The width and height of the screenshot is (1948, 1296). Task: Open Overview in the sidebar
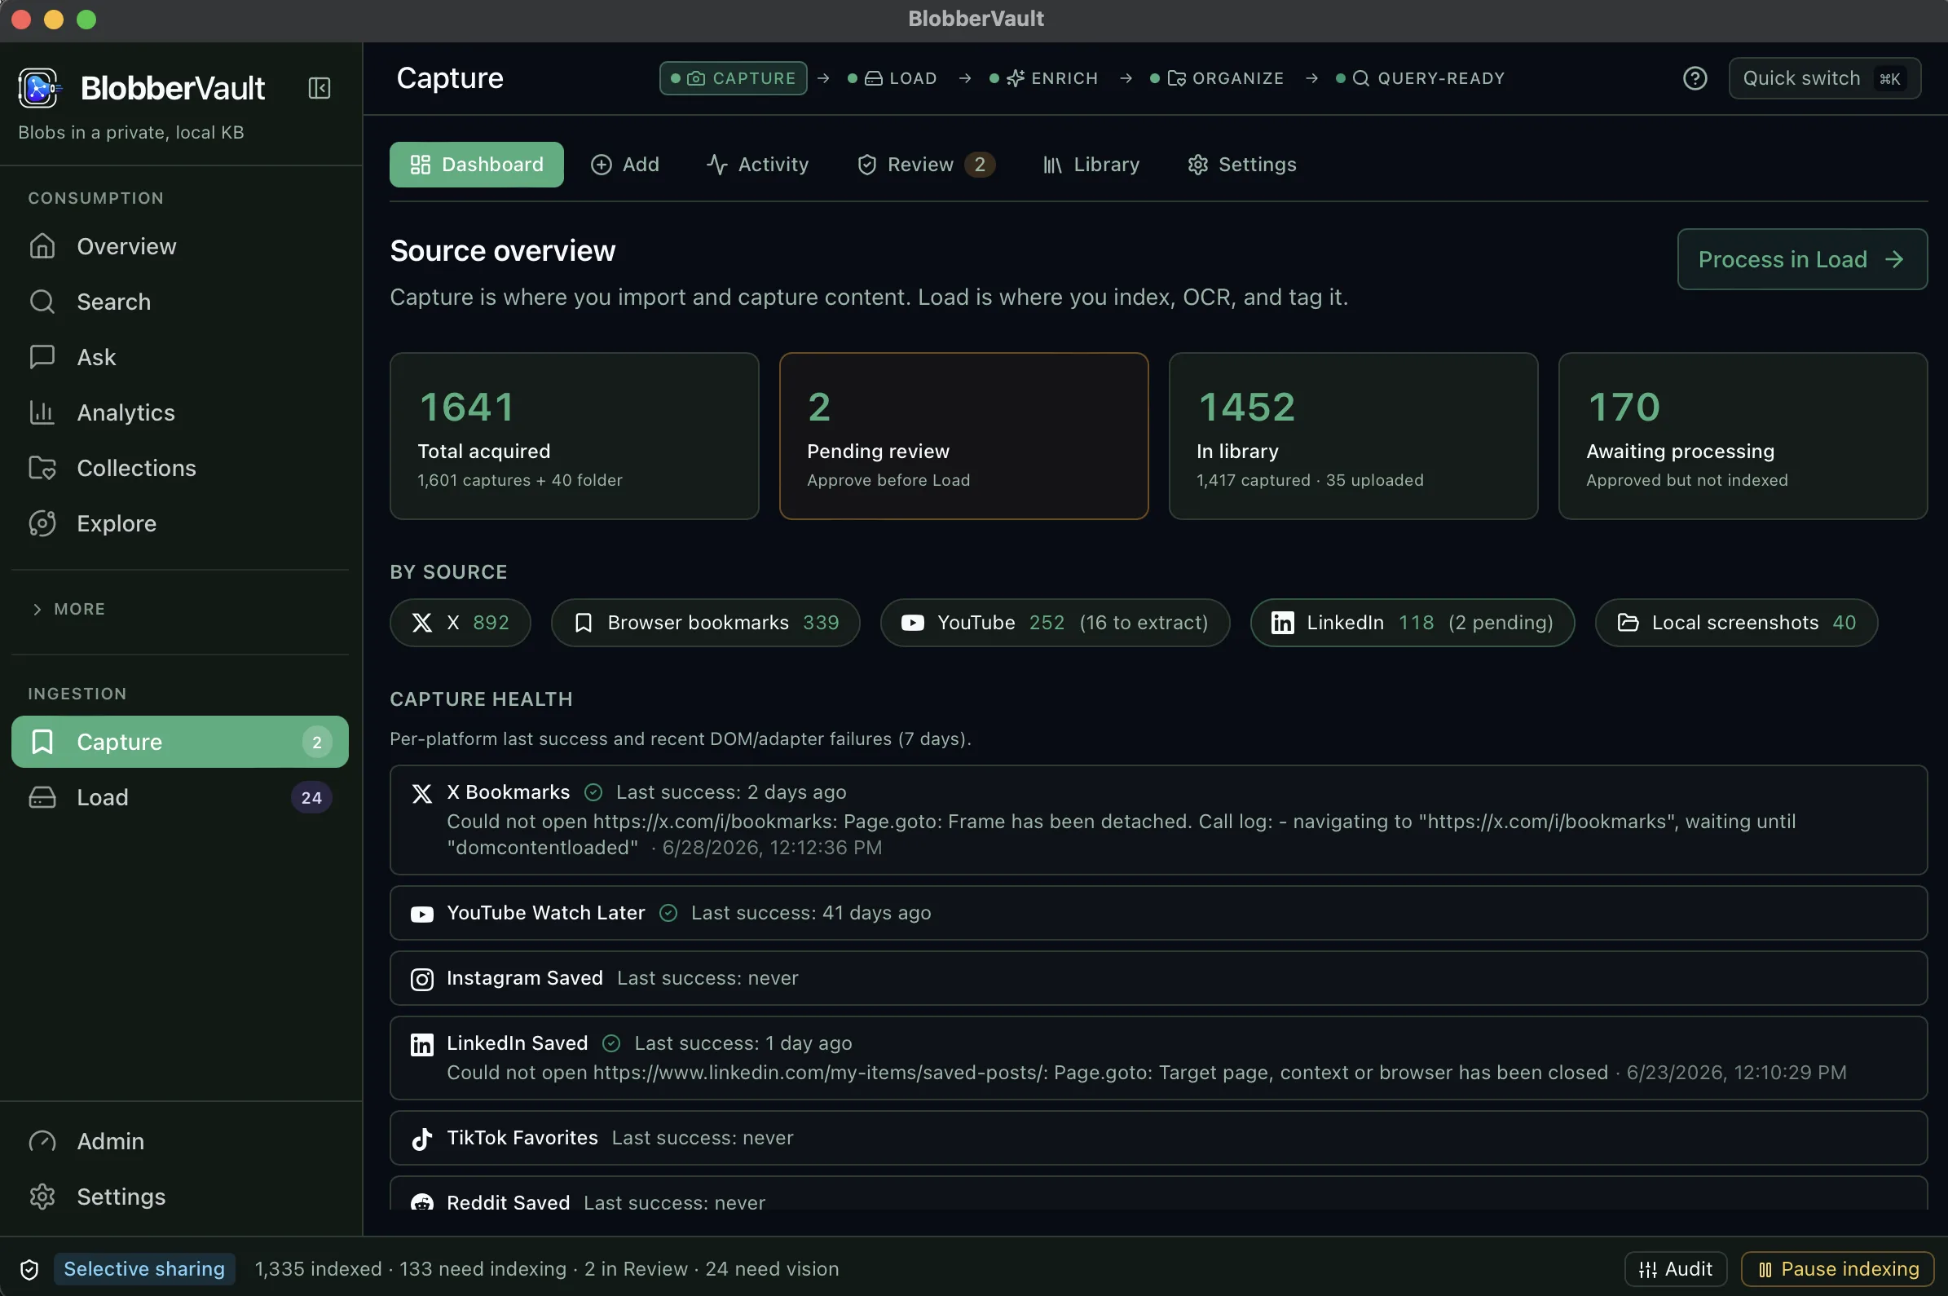point(179,246)
